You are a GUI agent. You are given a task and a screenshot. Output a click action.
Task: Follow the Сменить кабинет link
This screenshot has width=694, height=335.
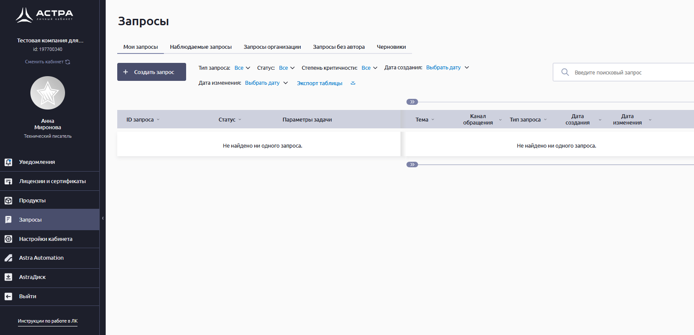click(47, 62)
